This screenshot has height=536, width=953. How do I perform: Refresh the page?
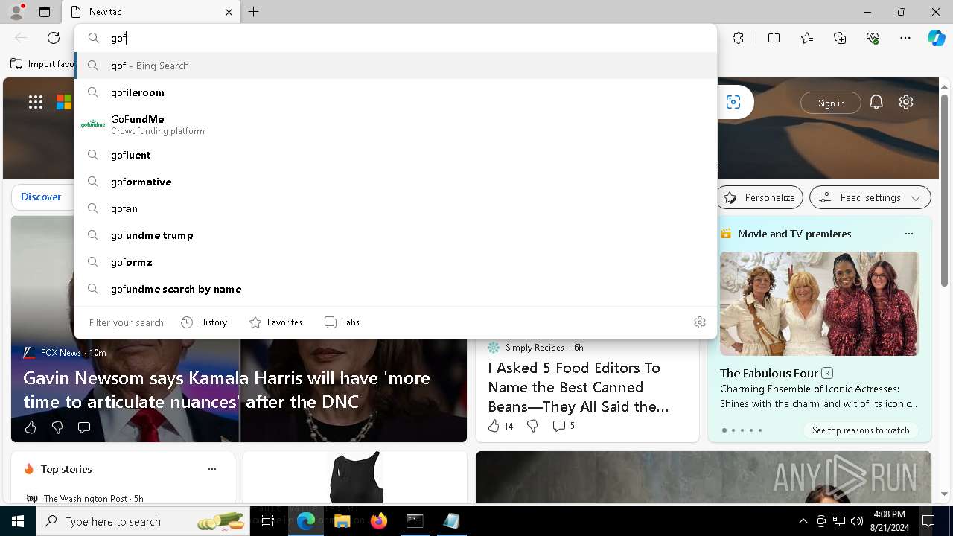tap(54, 38)
